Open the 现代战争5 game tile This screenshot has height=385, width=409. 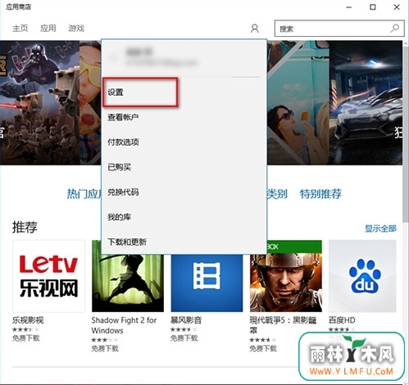tap(286, 276)
